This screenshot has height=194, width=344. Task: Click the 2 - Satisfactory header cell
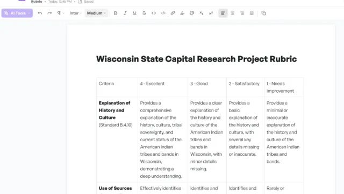245,87
